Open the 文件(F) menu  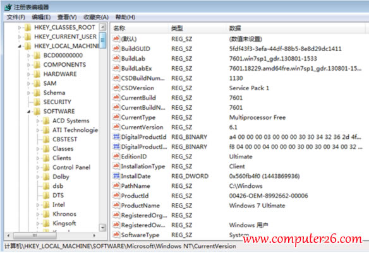16,17
